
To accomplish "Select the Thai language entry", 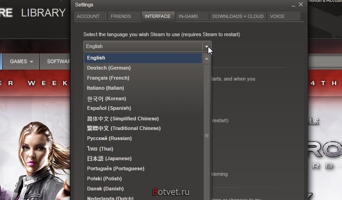I will coord(143,149).
